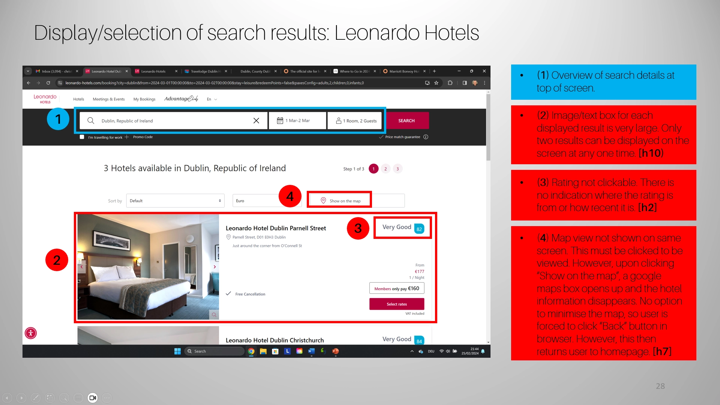Screen dimensions: 720x405
Task: Clear the Dublin destination with X icon
Action: tap(256, 121)
